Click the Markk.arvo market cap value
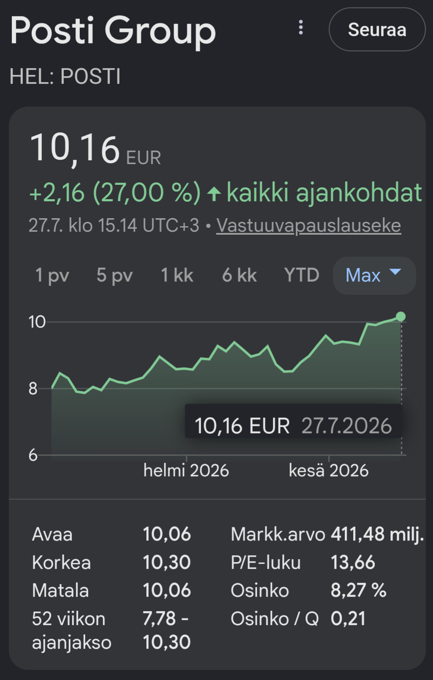 point(377,534)
